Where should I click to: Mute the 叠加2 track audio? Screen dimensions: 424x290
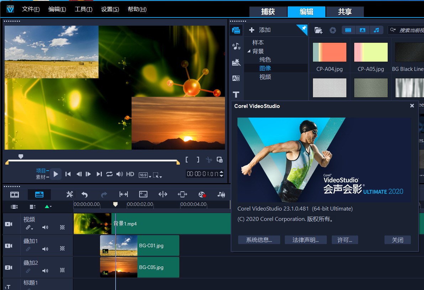45,270
